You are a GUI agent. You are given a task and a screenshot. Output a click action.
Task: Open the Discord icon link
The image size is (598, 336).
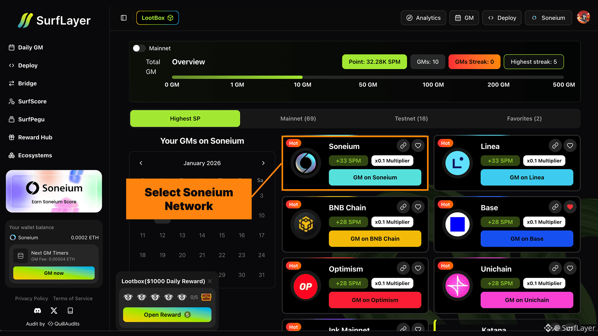(x=37, y=310)
